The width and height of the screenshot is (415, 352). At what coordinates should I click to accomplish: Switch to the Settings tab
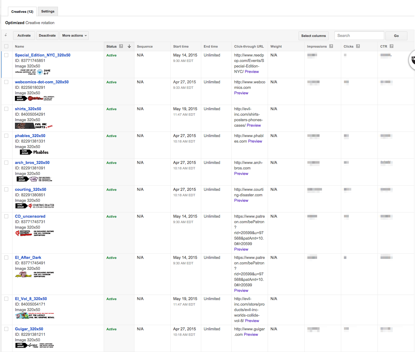pos(48,12)
